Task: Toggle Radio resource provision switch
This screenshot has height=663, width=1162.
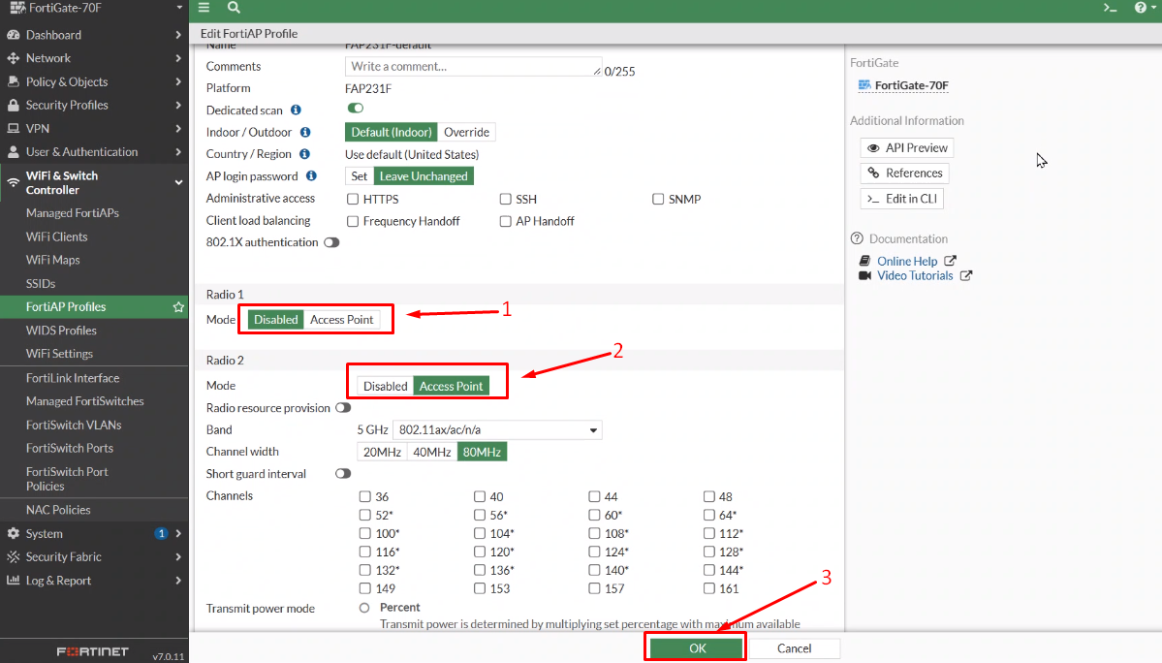Action: 342,407
